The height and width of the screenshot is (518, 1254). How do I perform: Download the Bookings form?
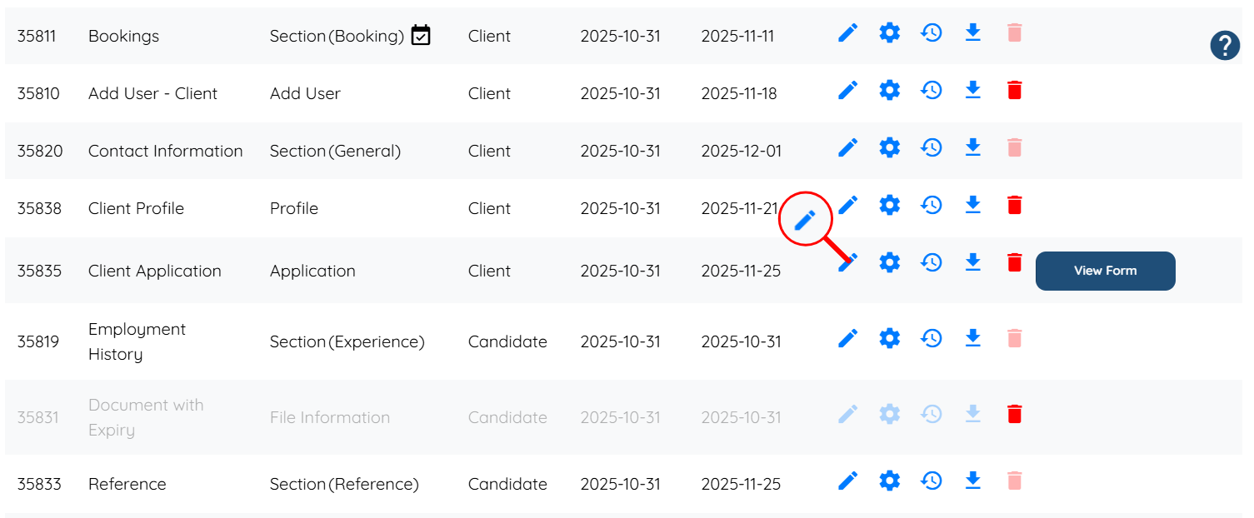[972, 33]
